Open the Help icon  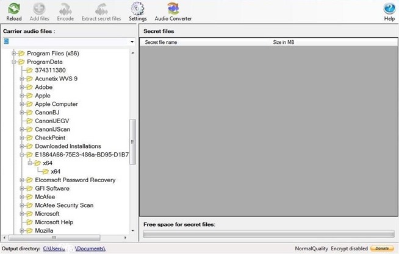point(389,9)
